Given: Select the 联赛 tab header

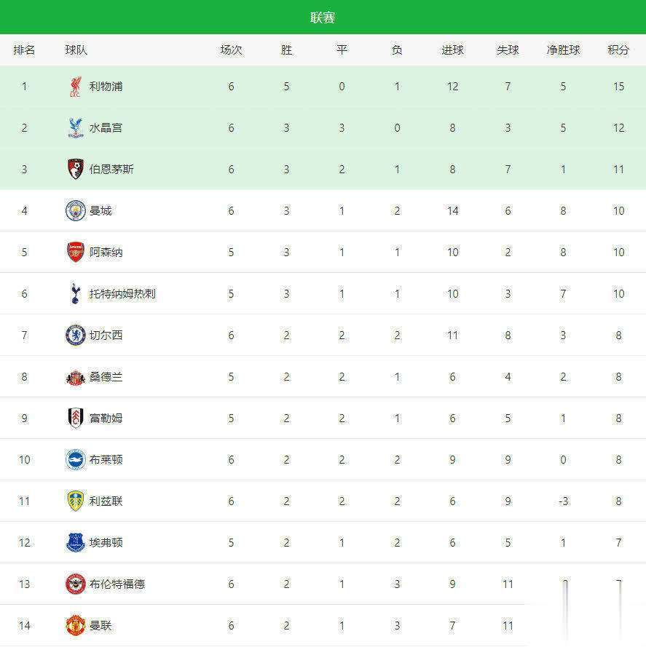Looking at the screenshot, I should tap(323, 17).
